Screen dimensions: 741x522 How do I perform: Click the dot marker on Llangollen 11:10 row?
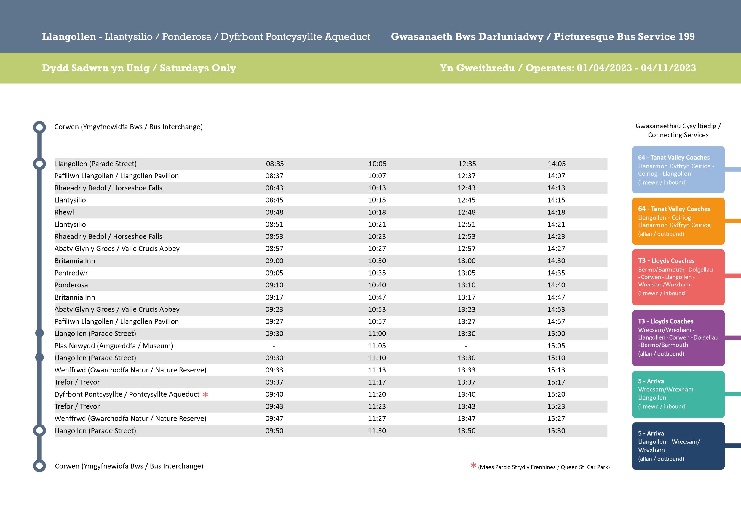[x=39, y=358]
